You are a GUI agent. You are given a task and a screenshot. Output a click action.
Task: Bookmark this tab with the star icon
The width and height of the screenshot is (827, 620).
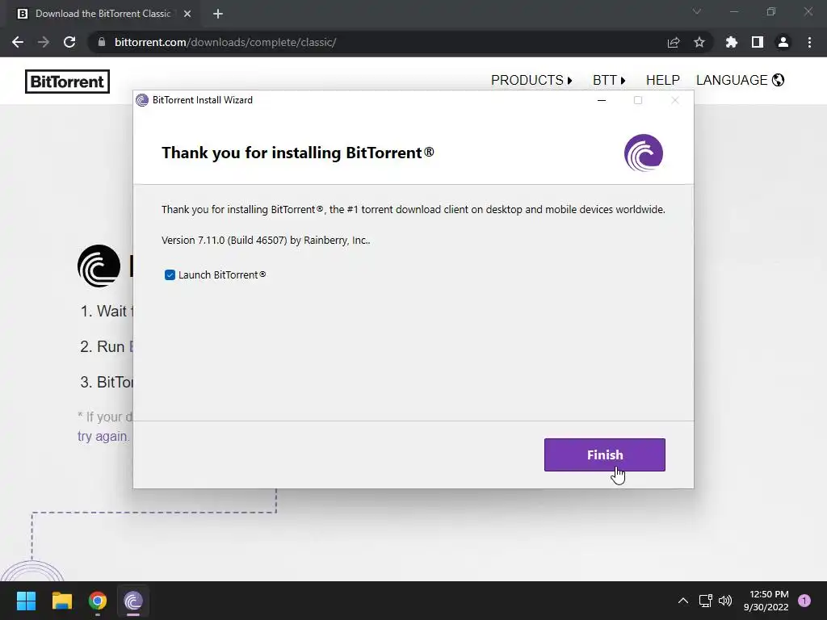(699, 42)
